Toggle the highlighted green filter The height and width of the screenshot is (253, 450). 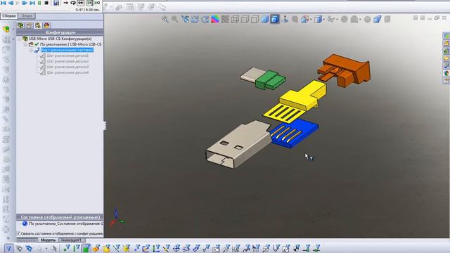[x=86, y=248]
